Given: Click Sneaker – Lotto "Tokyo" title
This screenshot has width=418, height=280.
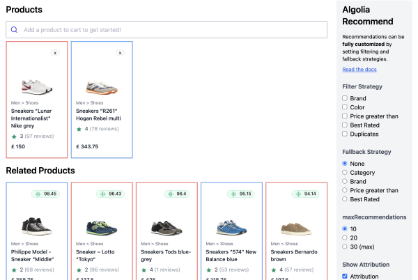Looking at the screenshot, I should (95, 256).
